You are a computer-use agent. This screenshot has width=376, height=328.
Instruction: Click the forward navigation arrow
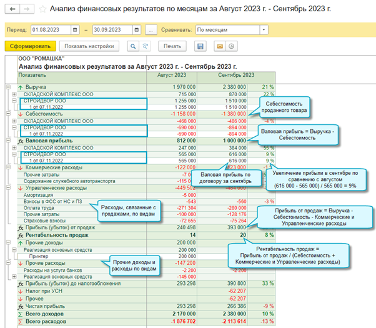(x=27, y=9)
